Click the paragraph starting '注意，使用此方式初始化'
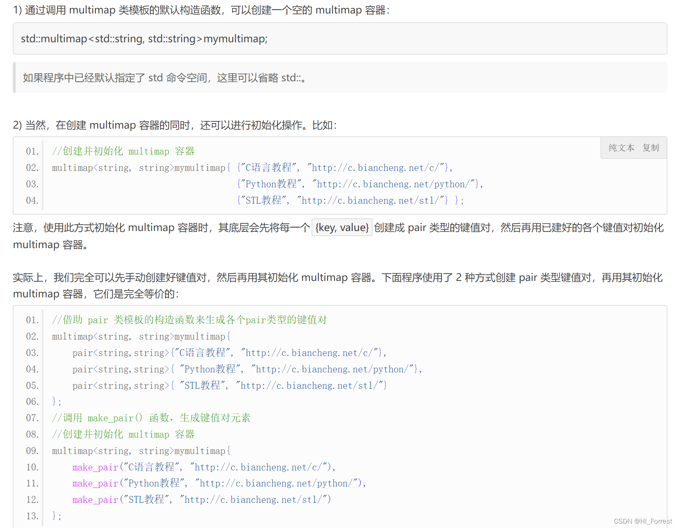The width and height of the screenshot is (678, 528). tap(338, 236)
